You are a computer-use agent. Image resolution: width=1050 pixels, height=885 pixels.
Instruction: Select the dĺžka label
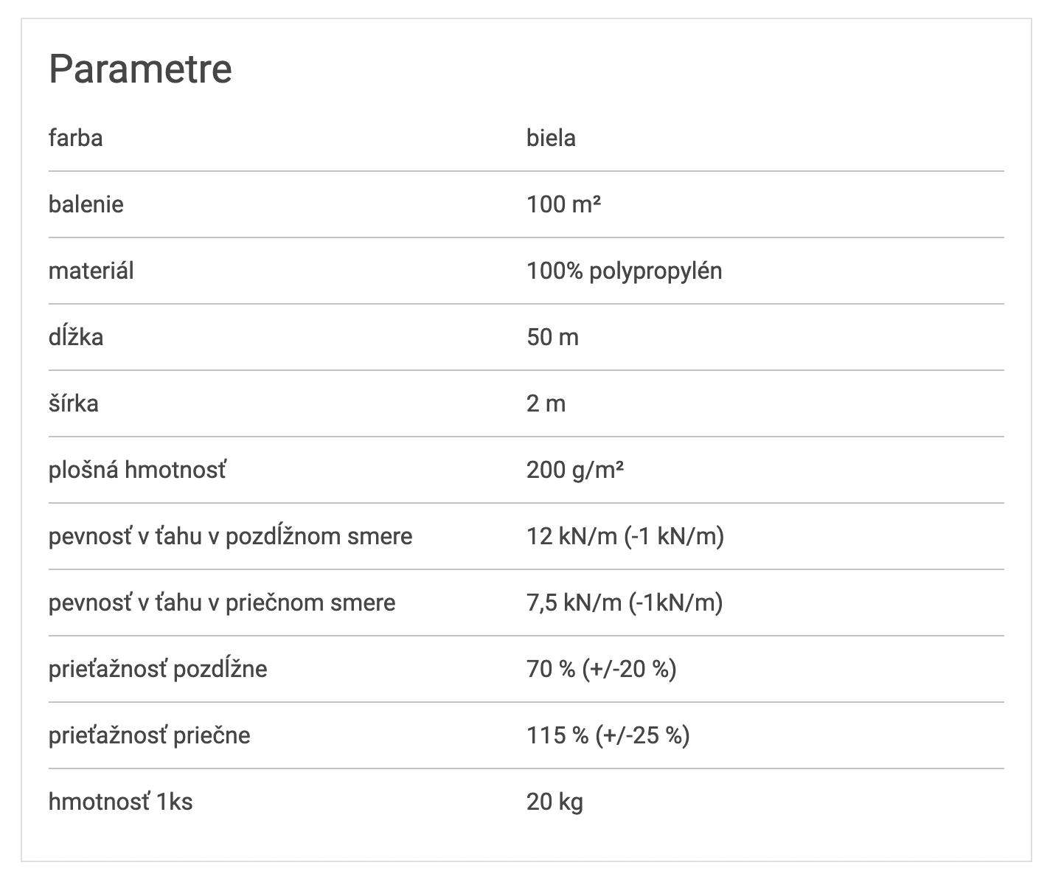(x=76, y=337)
